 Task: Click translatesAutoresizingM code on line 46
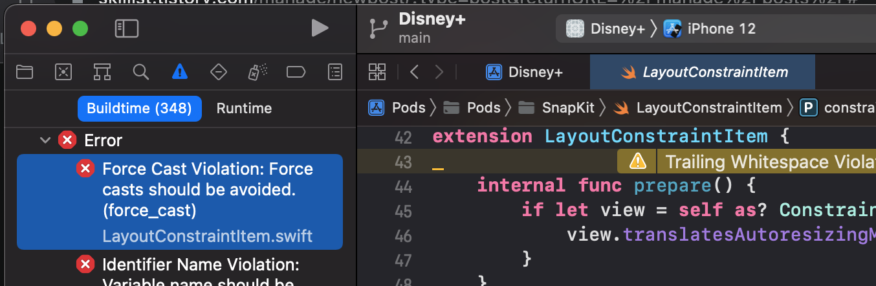coord(749,235)
